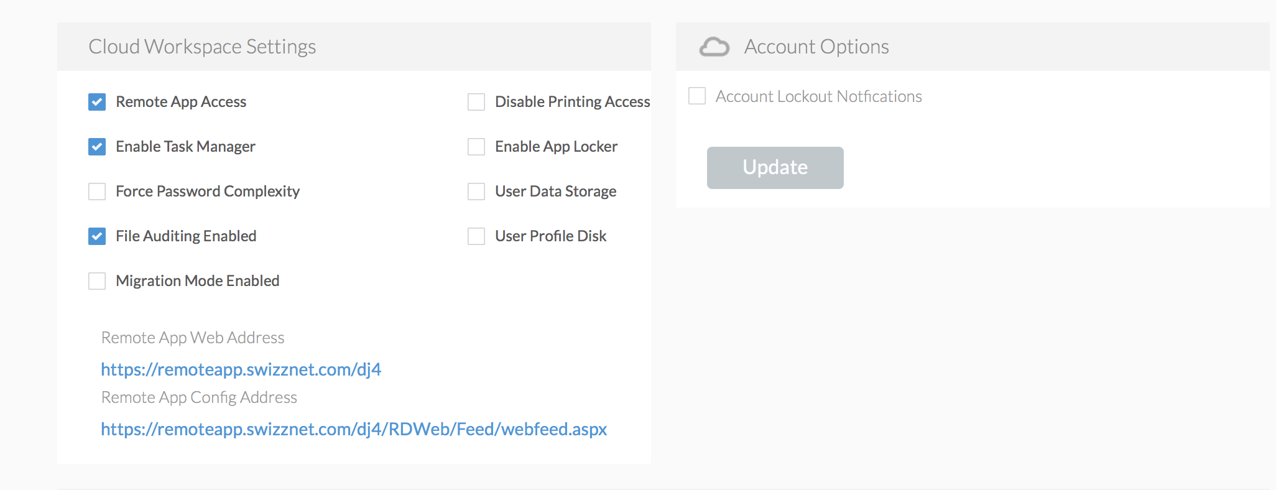Enable the User Data Storage checkbox

(x=476, y=192)
